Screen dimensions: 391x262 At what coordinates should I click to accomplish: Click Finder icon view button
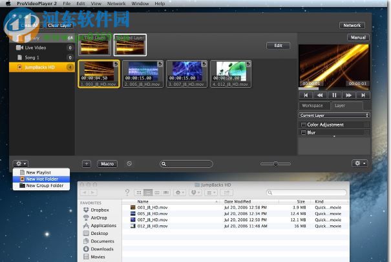pos(139,192)
